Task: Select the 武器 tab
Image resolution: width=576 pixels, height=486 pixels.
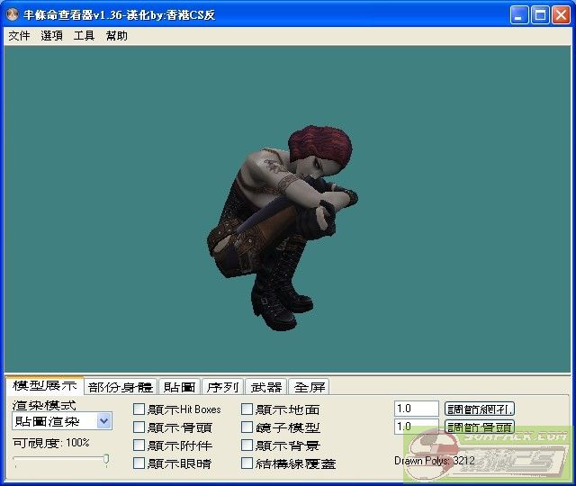Action: pyautogui.click(x=265, y=387)
